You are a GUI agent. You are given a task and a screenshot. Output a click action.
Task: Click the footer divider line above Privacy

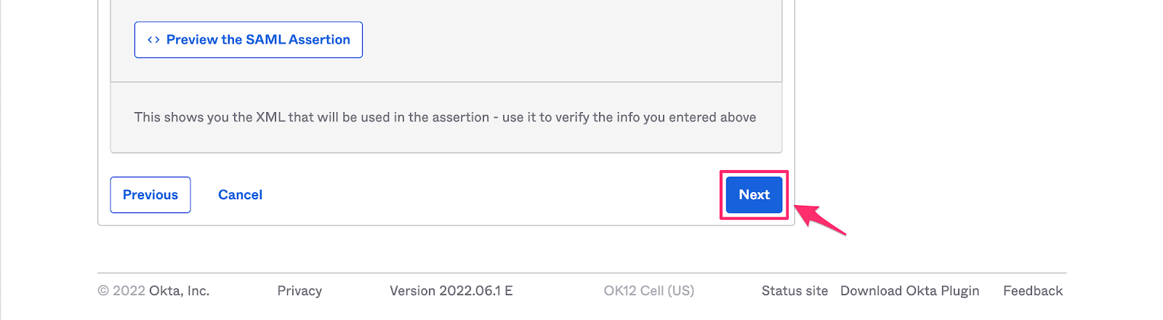(581, 273)
